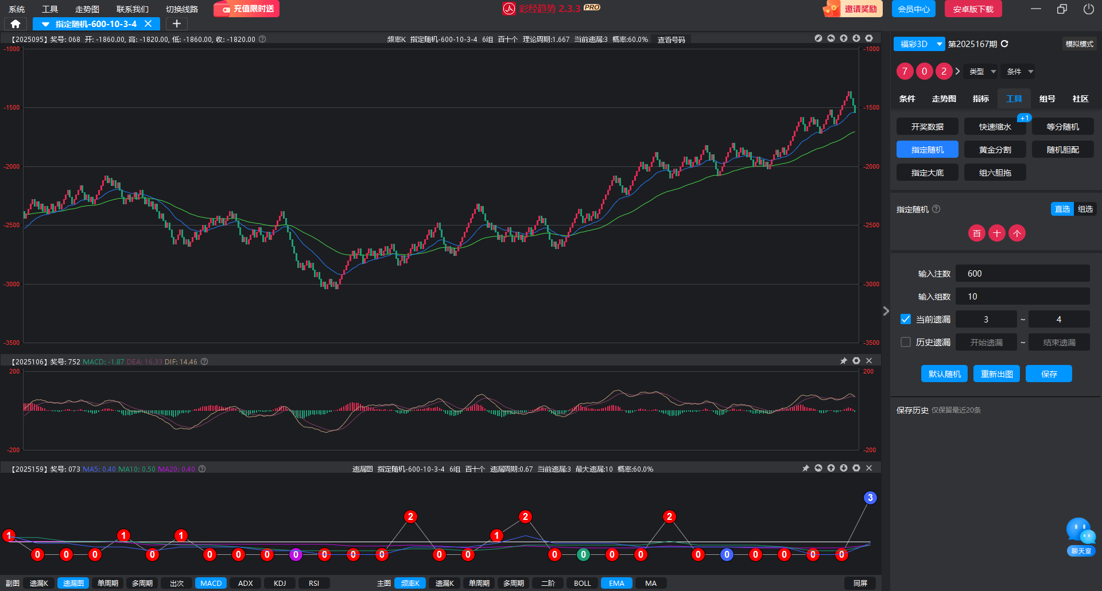
Task: Click the 输入注数 field showing 600
Action: click(1023, 273)
